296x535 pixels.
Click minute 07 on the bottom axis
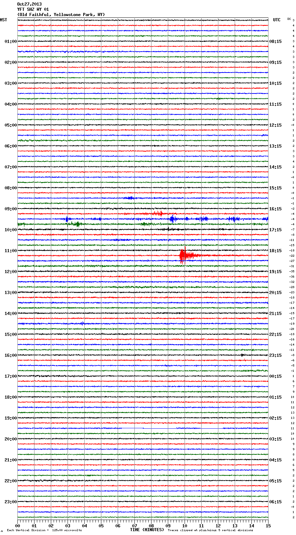tap(134, 526)
